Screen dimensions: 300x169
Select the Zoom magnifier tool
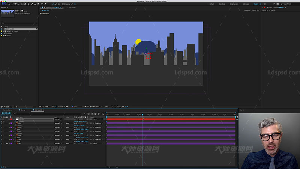(x=9, y=4)
